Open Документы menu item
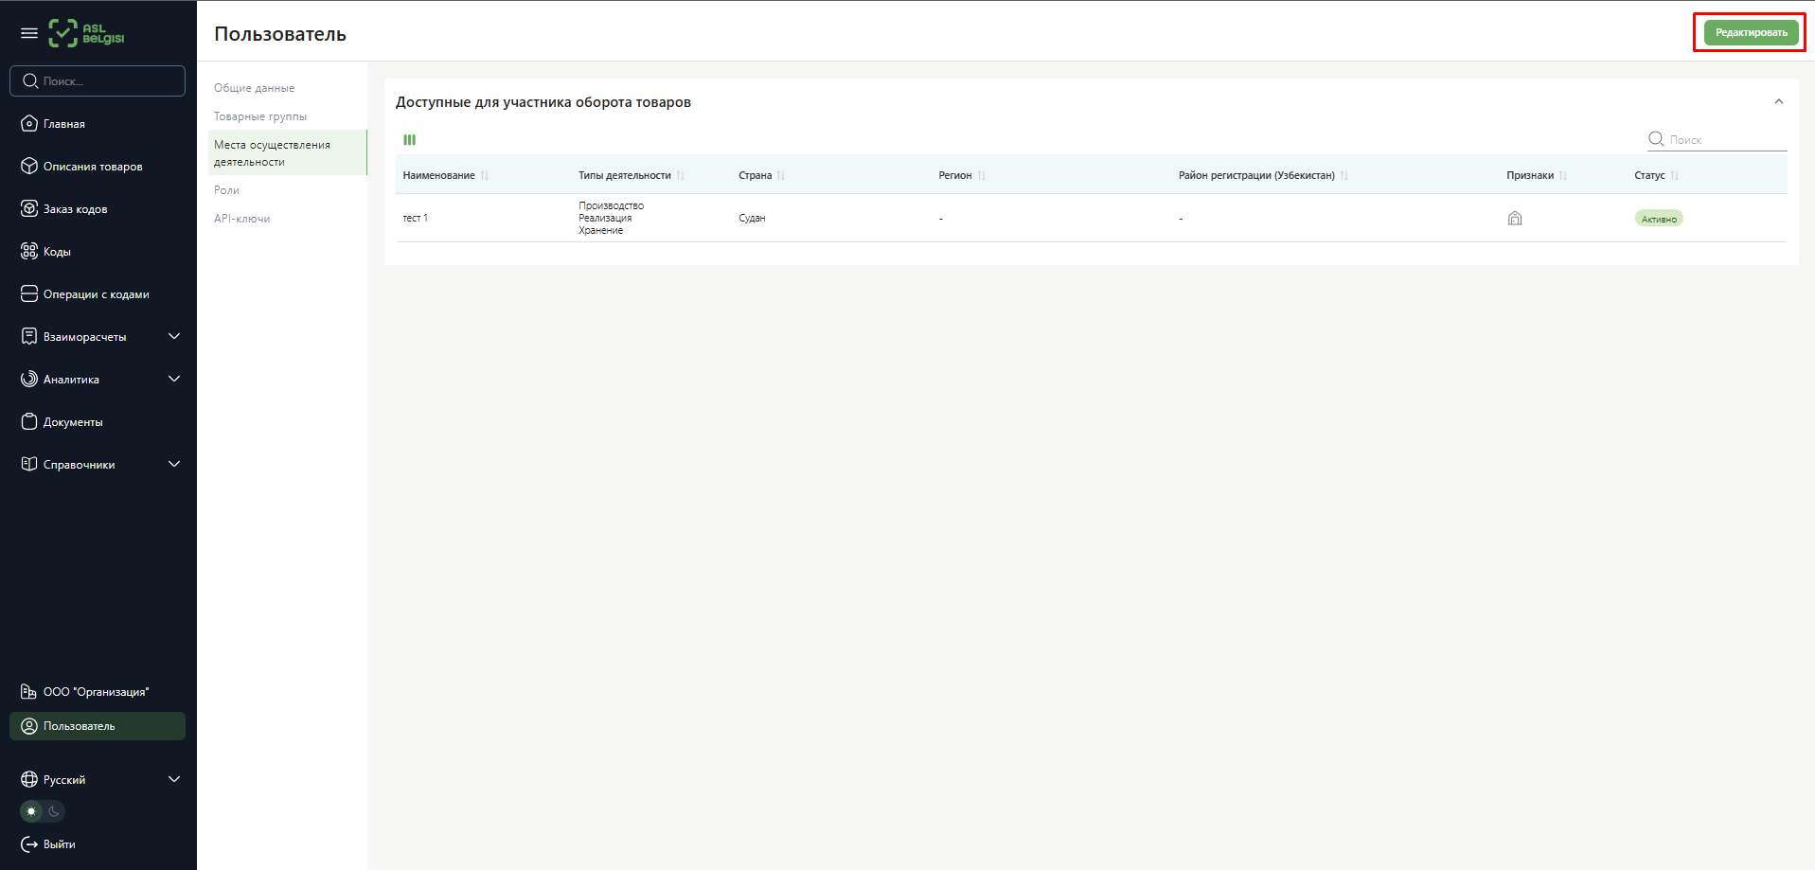 (x=73, y=422)
